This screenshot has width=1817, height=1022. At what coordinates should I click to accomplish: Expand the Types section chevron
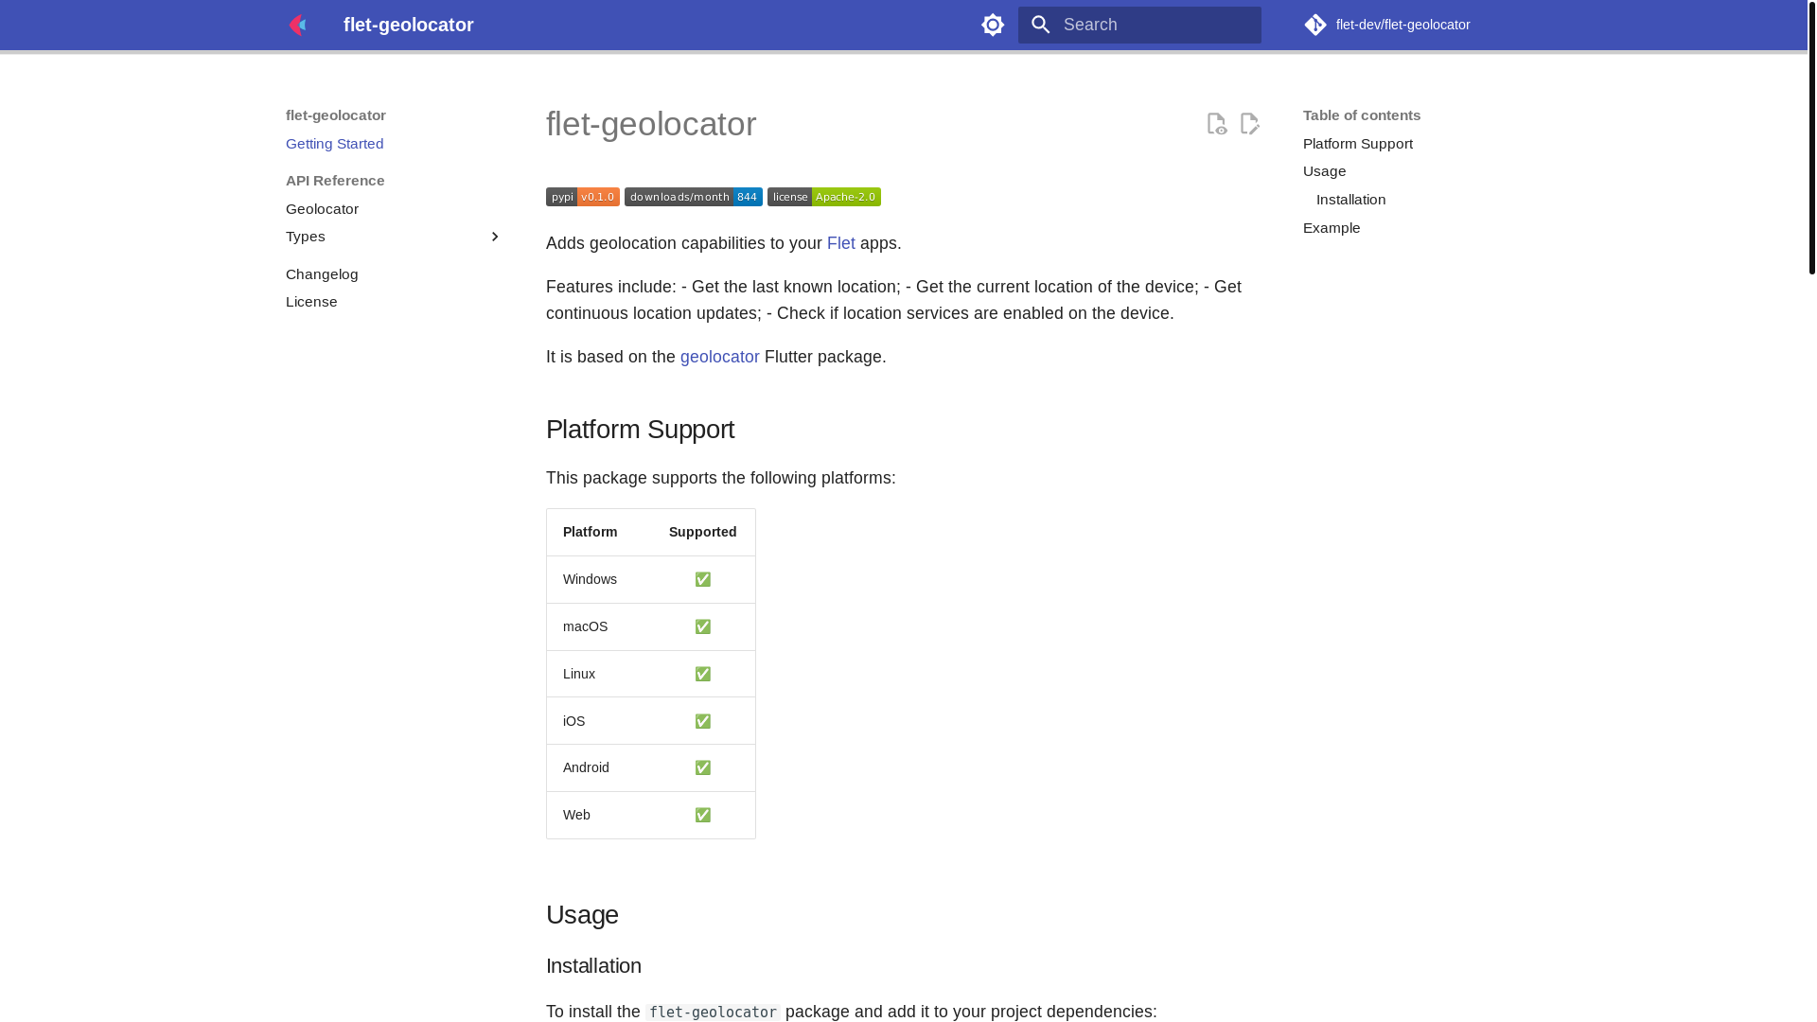(x=494, y=237)
